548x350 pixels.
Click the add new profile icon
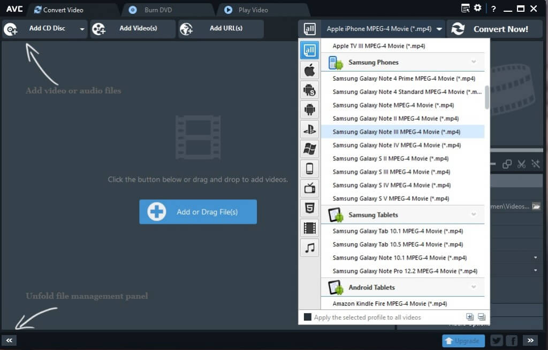click(x=470, y=316)
